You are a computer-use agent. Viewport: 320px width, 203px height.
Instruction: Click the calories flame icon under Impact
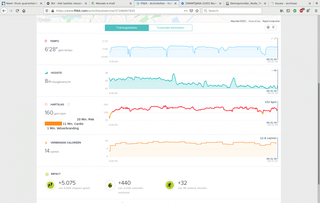coord(110,185)
